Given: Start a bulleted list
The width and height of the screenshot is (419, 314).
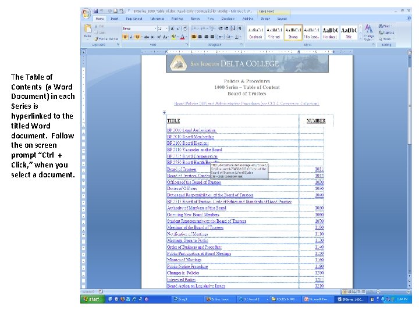Looking at the screenshot, I should (x=195, y=28).
